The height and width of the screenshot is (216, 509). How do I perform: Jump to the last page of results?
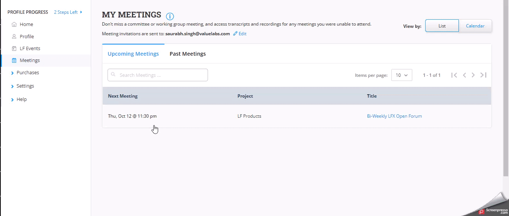(x=483, y=75)
